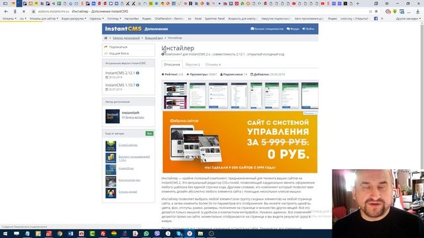This screenshot has width=424, height=238.
Task: Expand the css bookmarks folder
Action: (23, 19)
